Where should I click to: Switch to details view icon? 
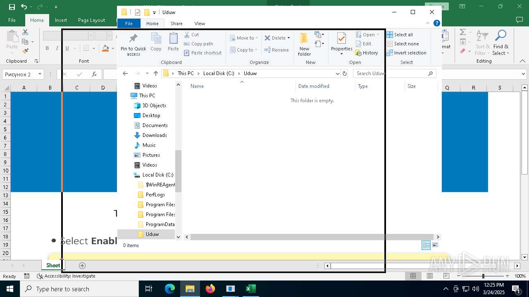click(426, 245)
